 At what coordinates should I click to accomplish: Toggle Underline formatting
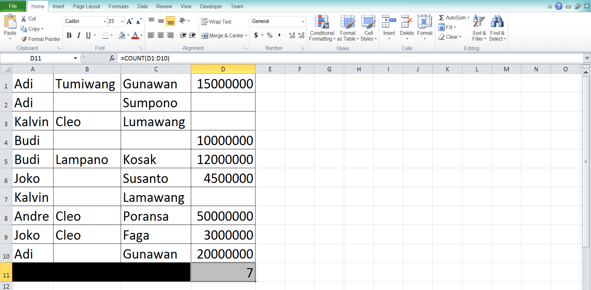coord(88,35)
